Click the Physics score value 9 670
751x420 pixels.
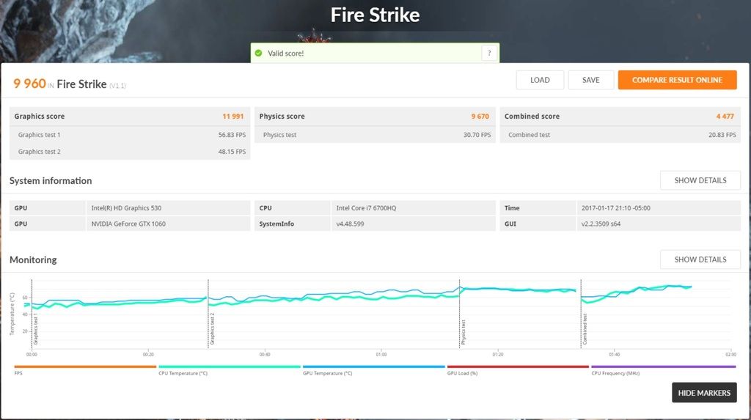[x=480, y=117]
